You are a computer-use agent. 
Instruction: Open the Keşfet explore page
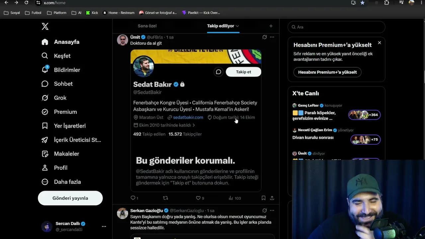[x=56, y=56]
